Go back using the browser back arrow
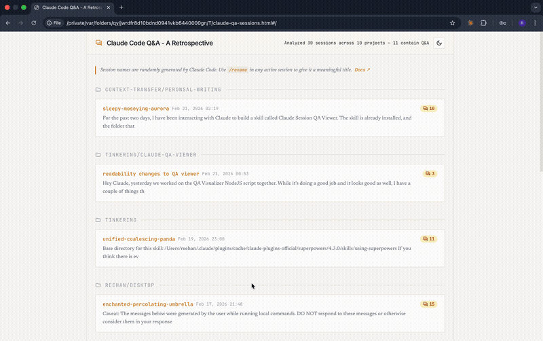This screenshot has height=341, width=543. pos(8,22)
